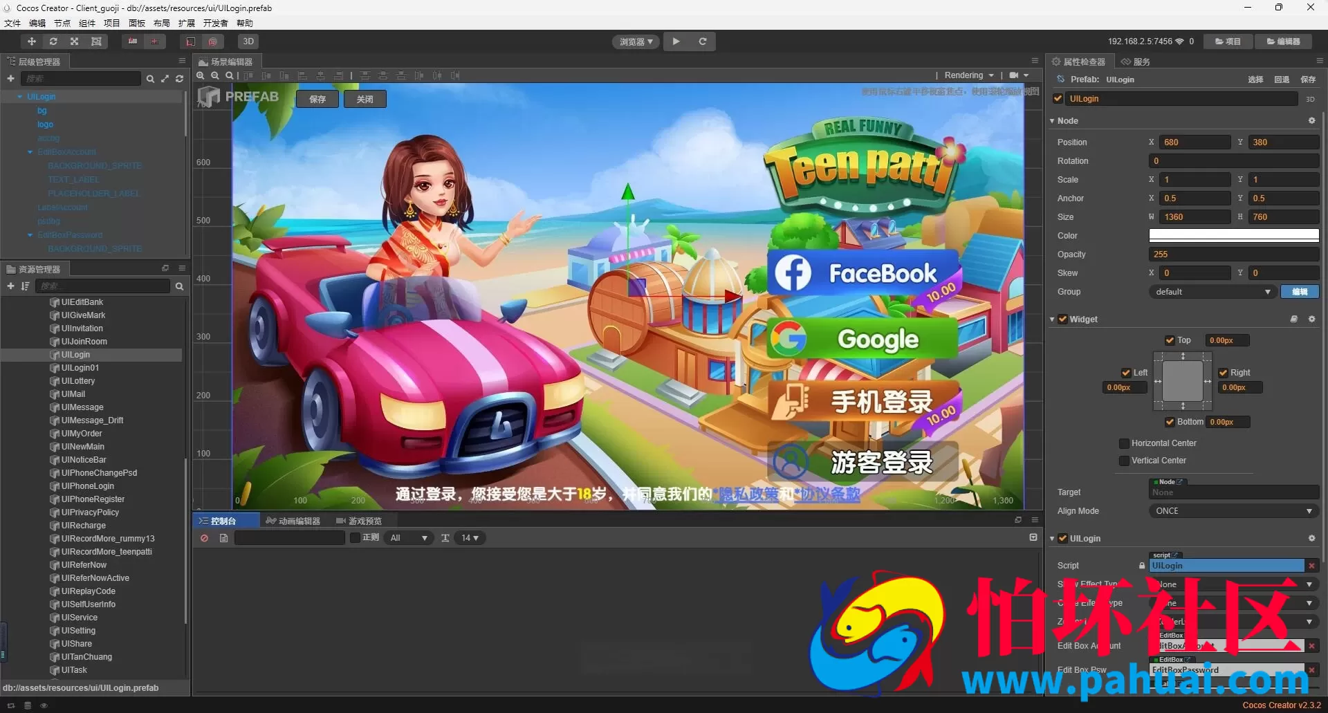The height and width of the screenshot is (713, 1328).
Task: Click 保存 button in prefab scene bar
Action: pyautogui.click(x=317, y=100)
